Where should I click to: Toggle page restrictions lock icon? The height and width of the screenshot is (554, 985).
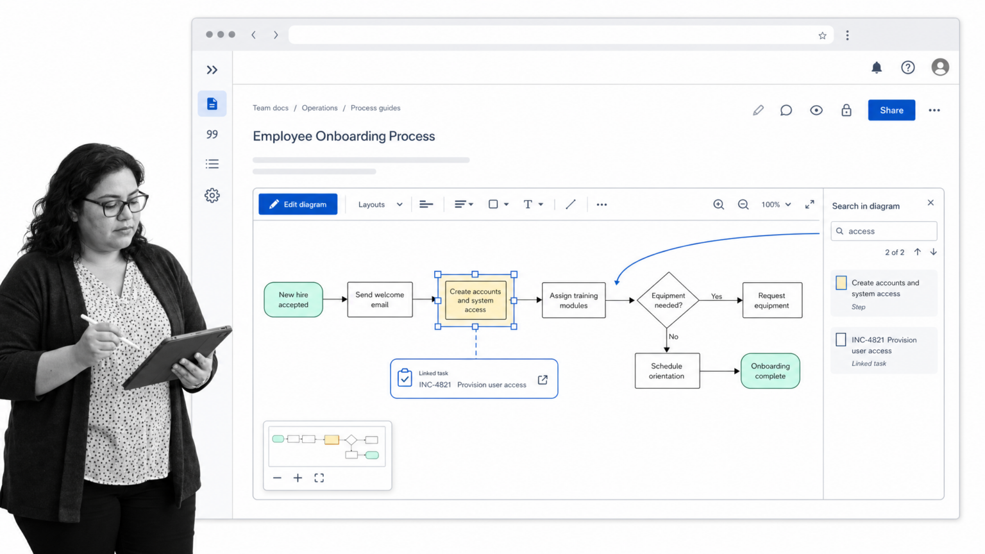[x=846, y=110]
